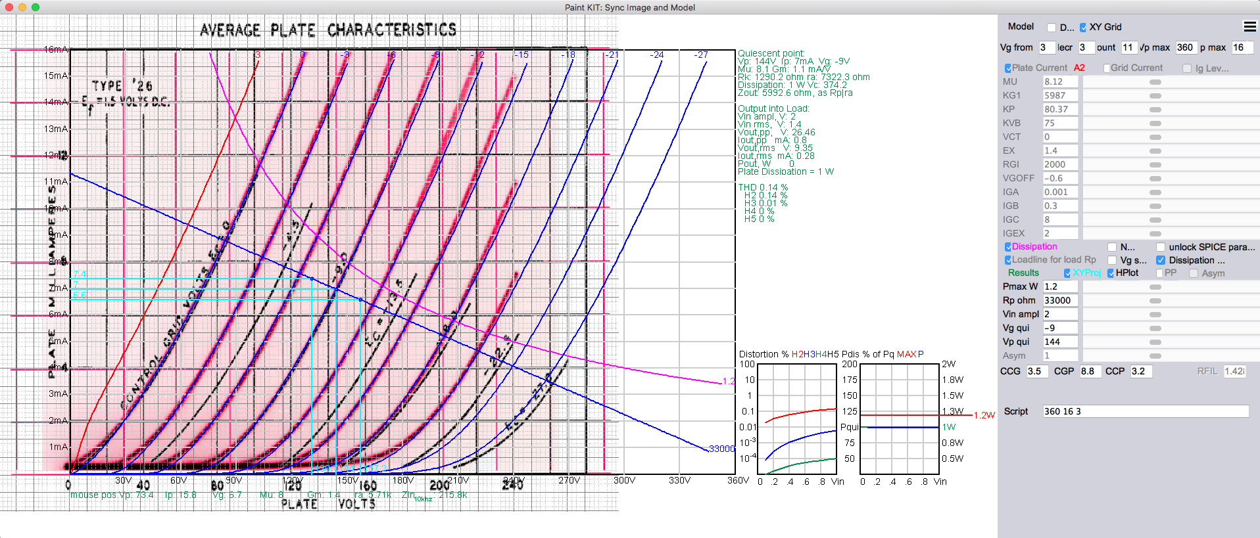Click the Rp ohm slider handle
This screenshot has height=538, width=1260.
(x=1155, y=301)
